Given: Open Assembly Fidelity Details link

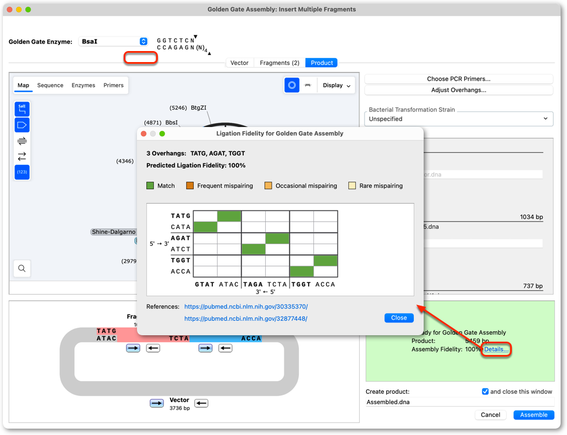Looking at the screenshot, I should (x=496, y=349).
